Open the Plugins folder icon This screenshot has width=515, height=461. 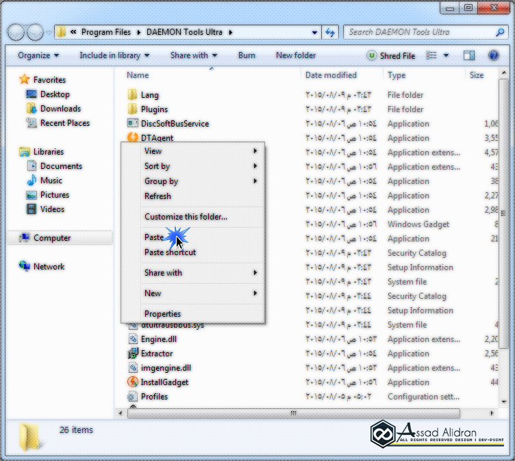pyautogui.click(x=132, y=109)
